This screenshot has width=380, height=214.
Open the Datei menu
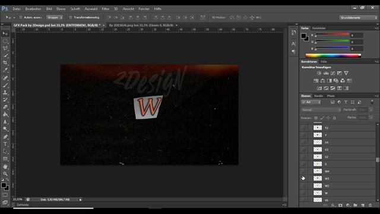tap(17, 9)
